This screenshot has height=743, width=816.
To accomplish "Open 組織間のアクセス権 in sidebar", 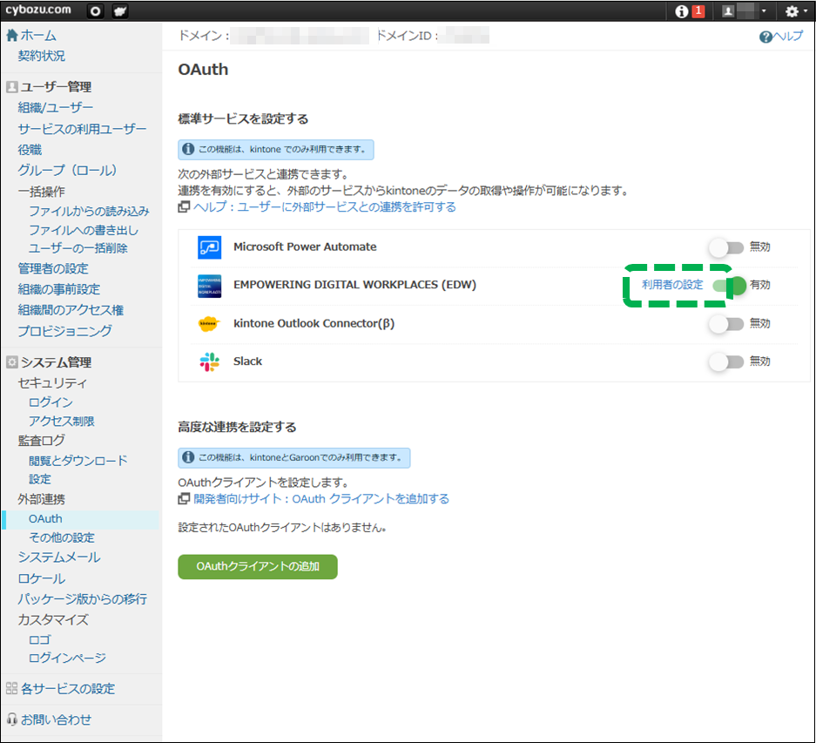I will tap(71, 310).
